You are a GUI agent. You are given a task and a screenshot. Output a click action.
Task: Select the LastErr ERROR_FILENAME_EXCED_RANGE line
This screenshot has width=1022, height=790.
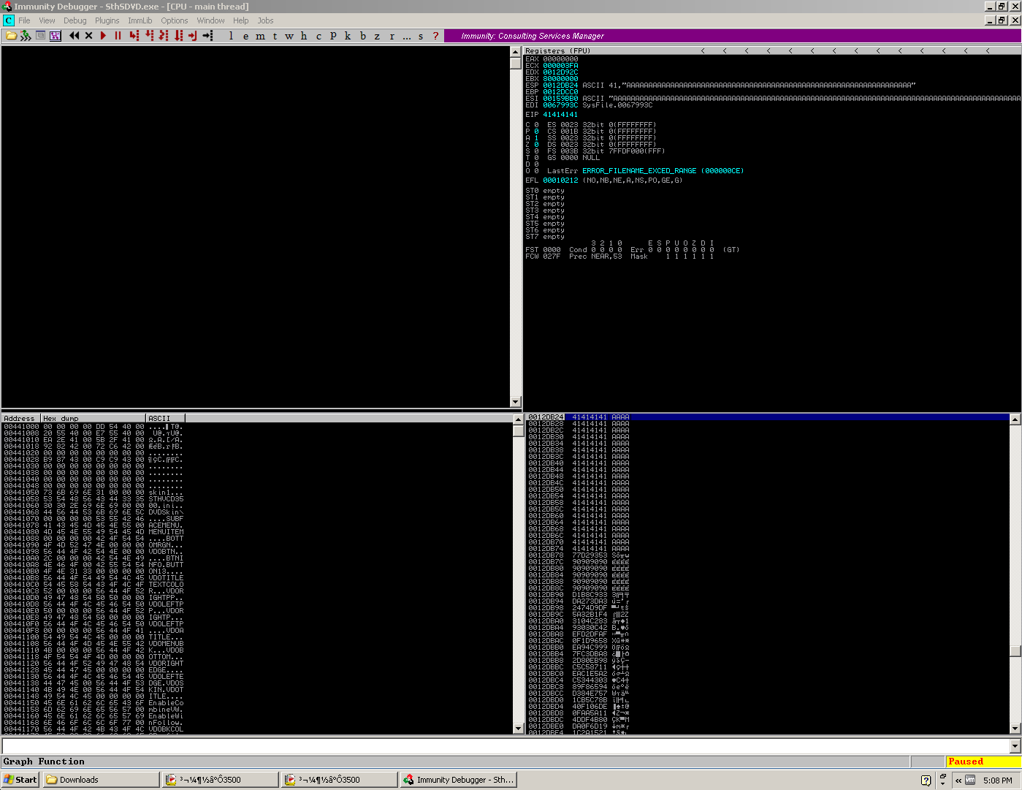coord(645,171)
